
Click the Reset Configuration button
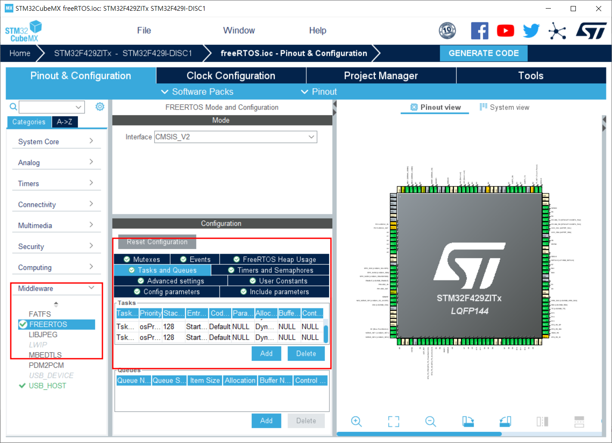(x=157, y=242)
